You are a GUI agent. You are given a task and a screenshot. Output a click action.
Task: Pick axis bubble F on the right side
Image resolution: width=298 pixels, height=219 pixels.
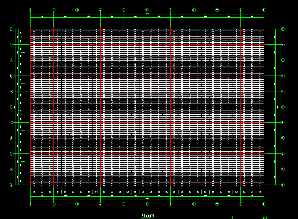coord(283,107)
